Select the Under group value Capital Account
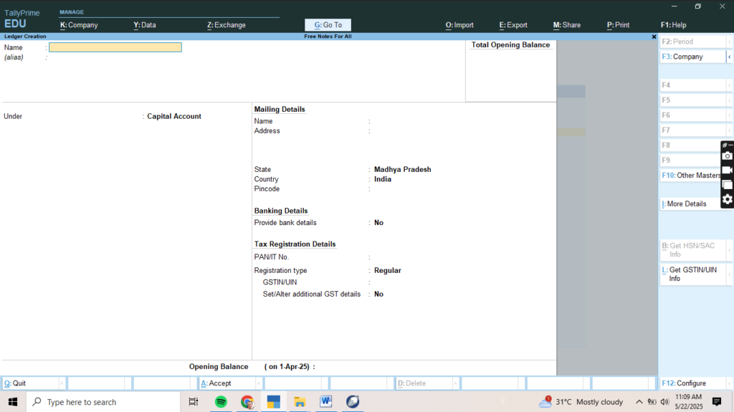734x412 pixels. [174, 116]
